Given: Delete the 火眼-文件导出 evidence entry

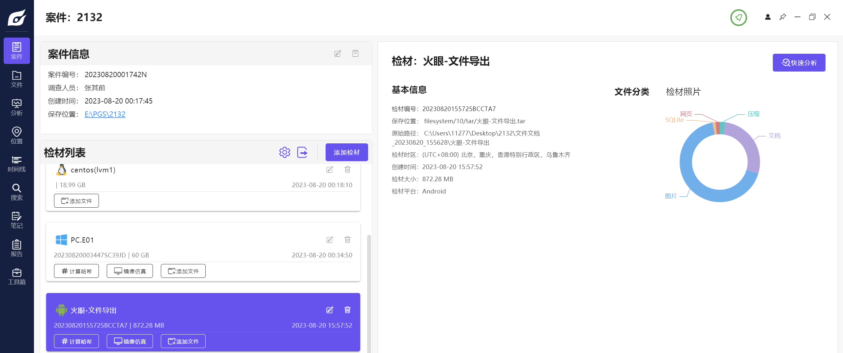Looking at the screenshot, I should point(347,310).
